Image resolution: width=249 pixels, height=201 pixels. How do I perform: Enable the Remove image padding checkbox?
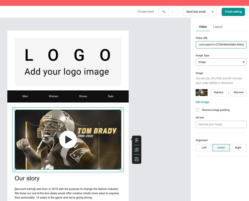[x=197, y=110]
